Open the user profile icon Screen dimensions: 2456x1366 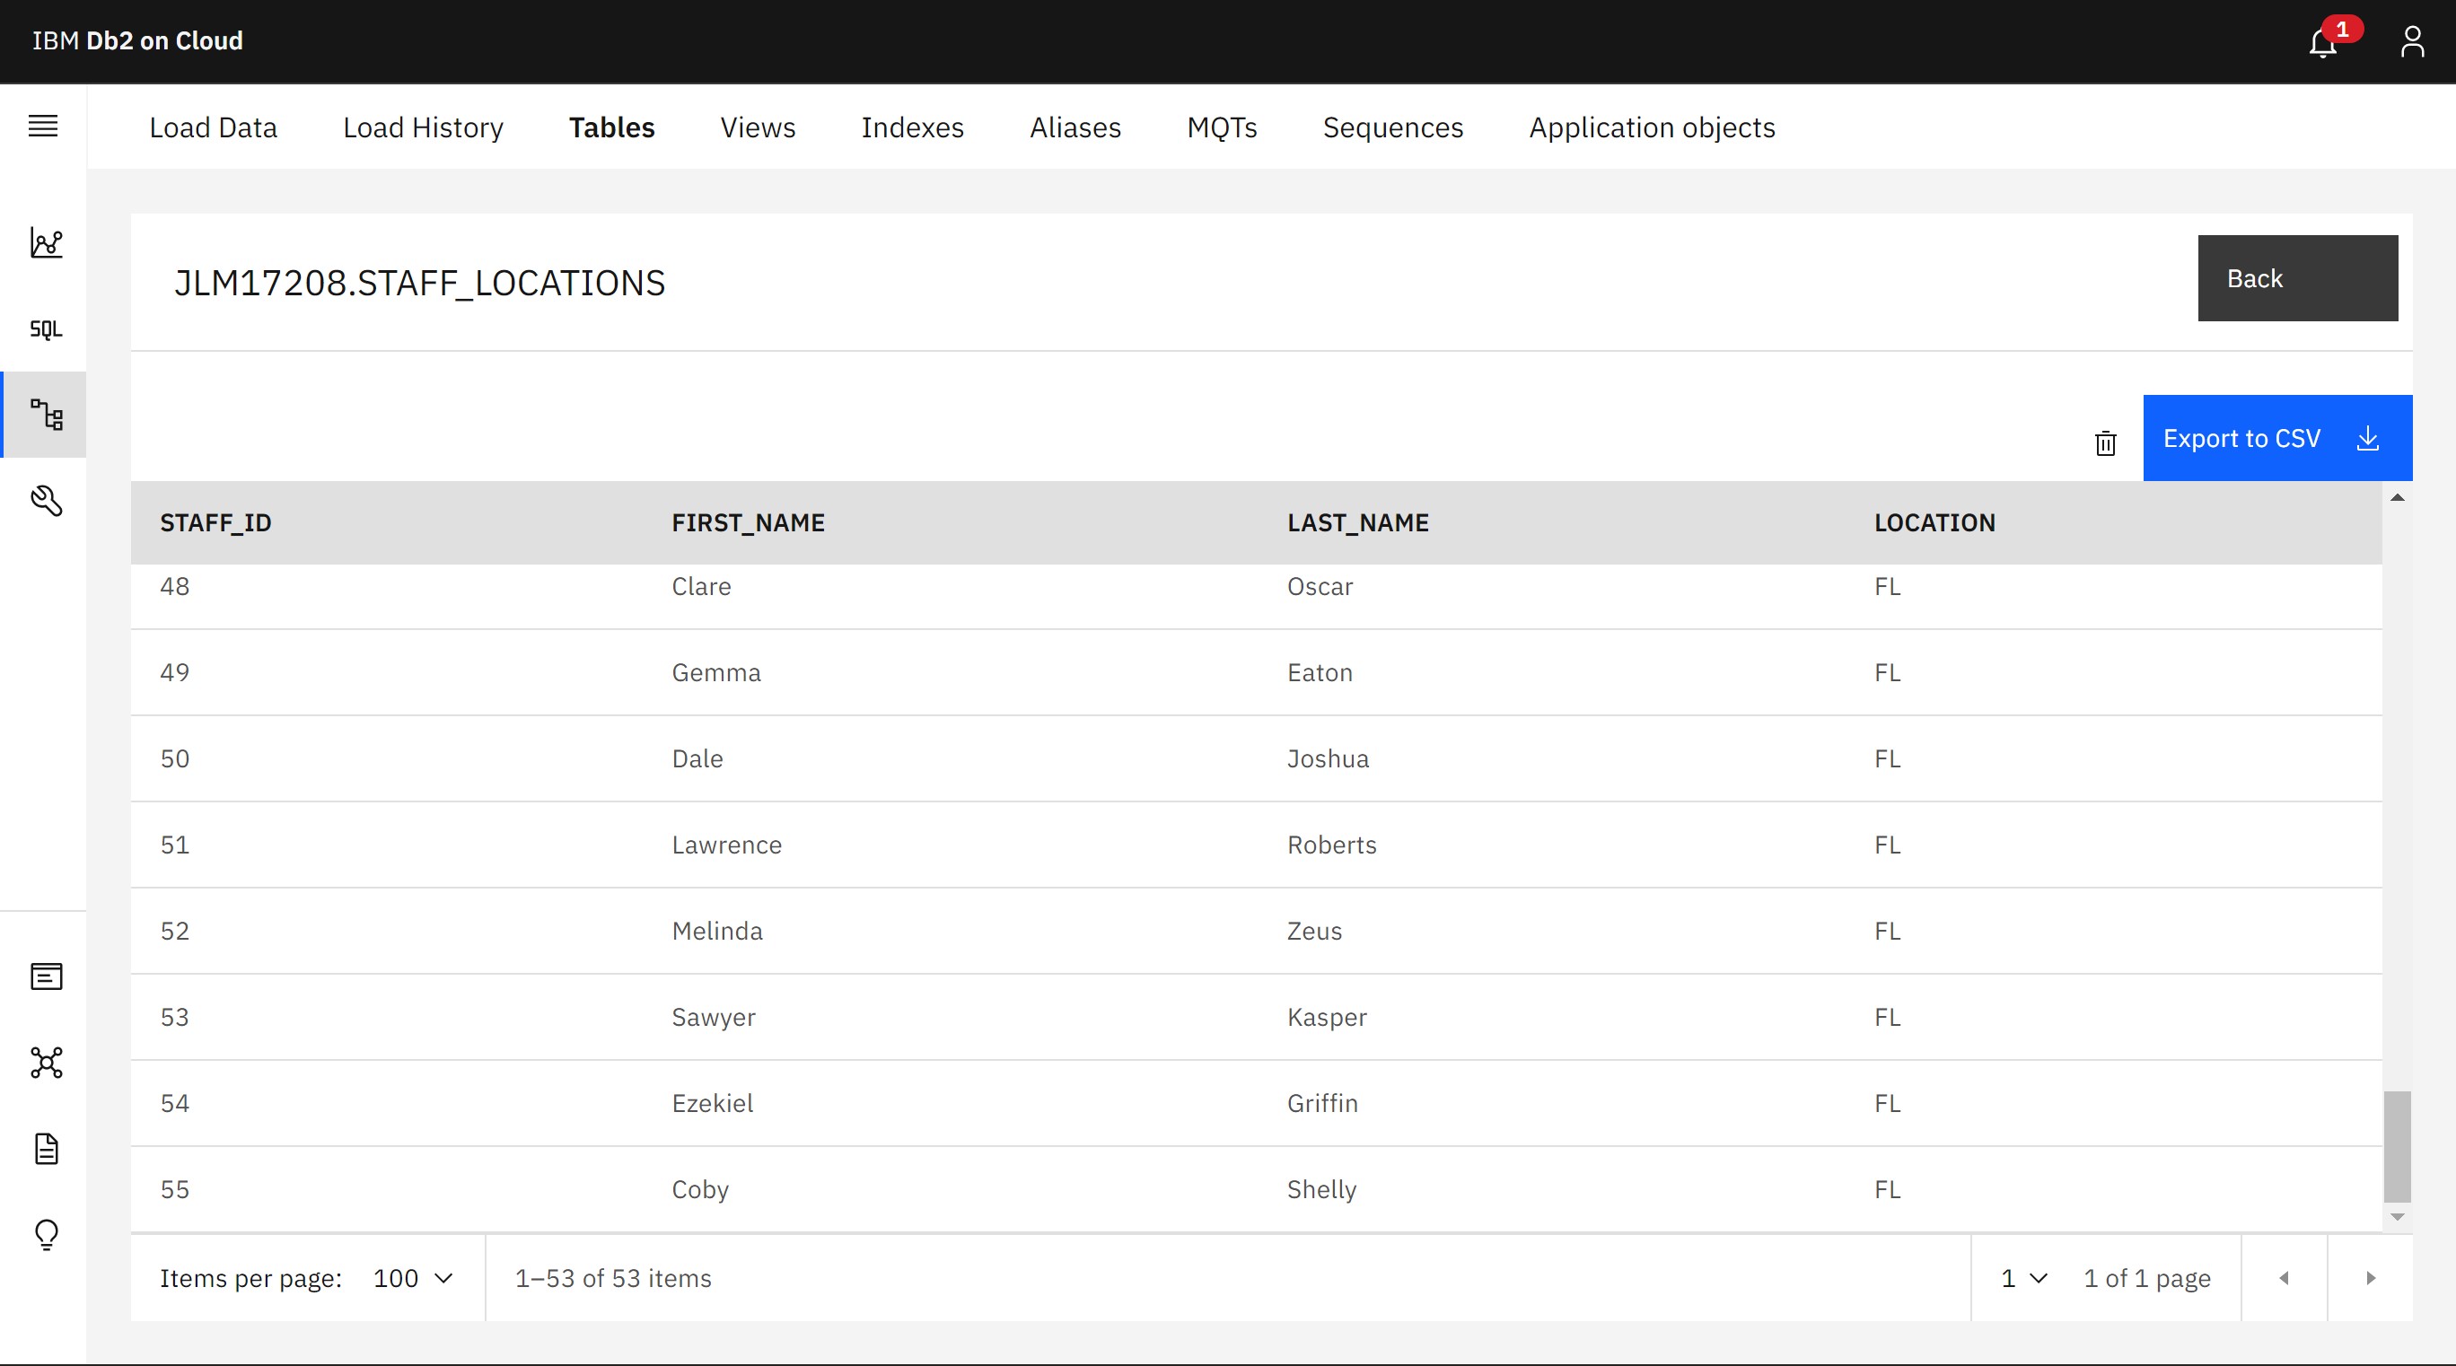2412,42
